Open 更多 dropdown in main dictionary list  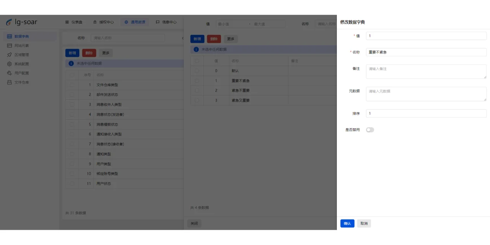click(106, 53)
